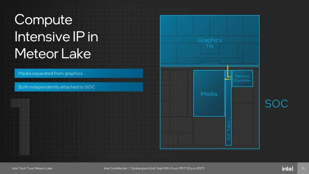Image resolution: width=309 pixels, height=174 pixels.
Task: Click the Intel logo in footer
Action: pos(288,169)
